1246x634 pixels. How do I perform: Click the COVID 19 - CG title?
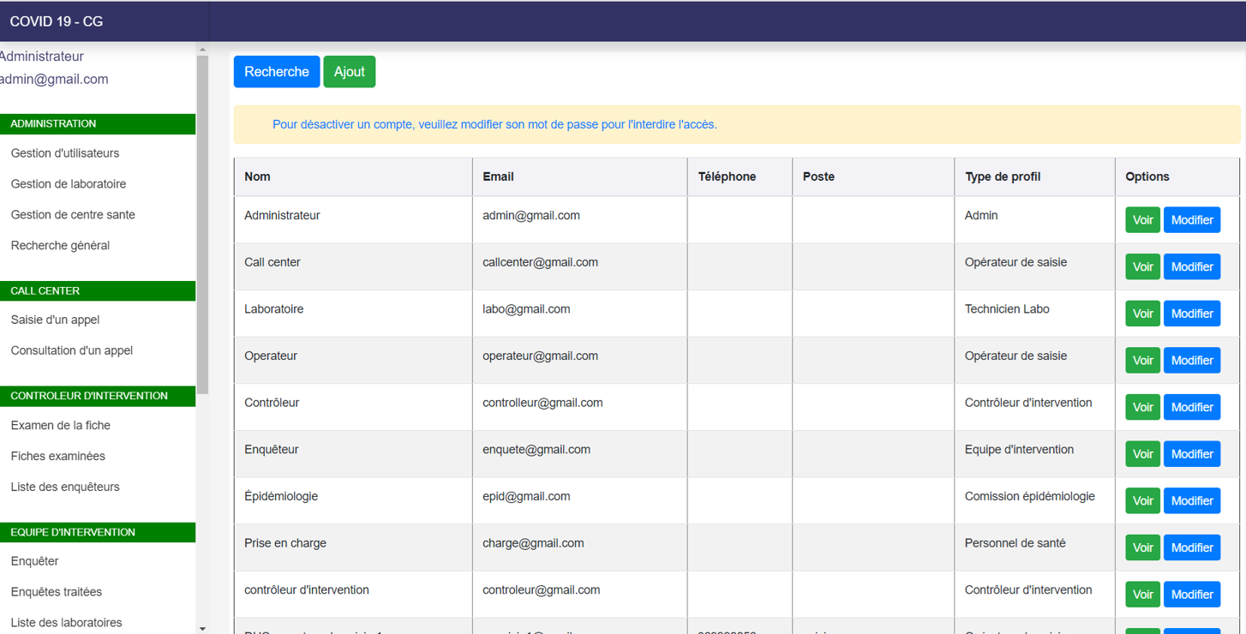tap(57, 21)
